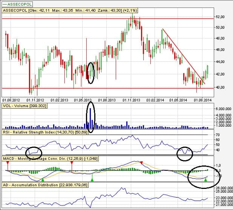Click the right ellipse in the RSI panel
This screenshot has width=233, height=210.
pos(185,153)
